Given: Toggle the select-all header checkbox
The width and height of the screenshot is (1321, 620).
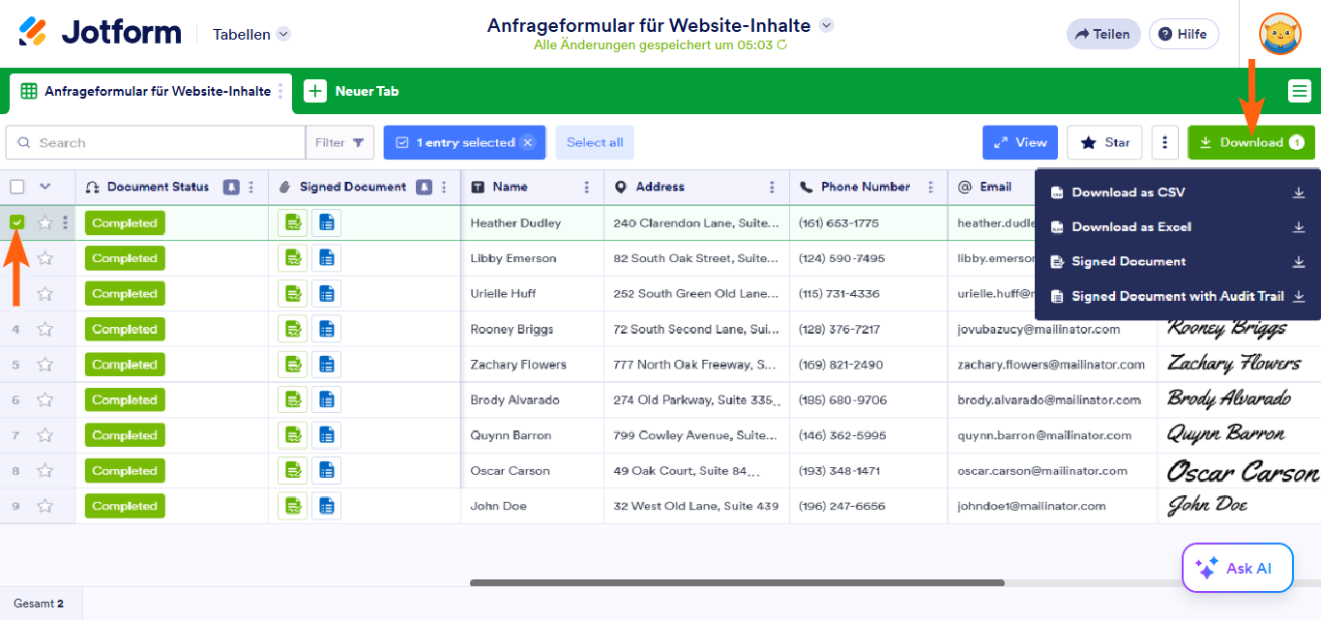Looking at the screenshot, I should click(x=17, y=187).
